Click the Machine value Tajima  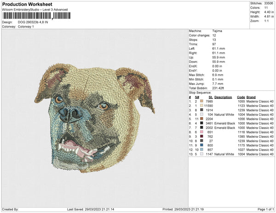(218, 31)
